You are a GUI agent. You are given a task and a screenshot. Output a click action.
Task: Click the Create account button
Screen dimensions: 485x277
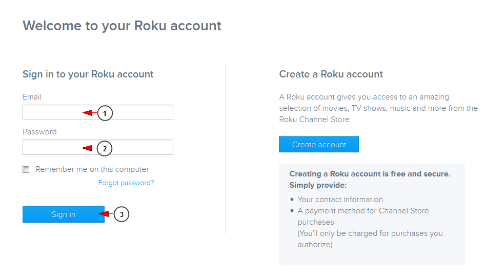point(319,144)
